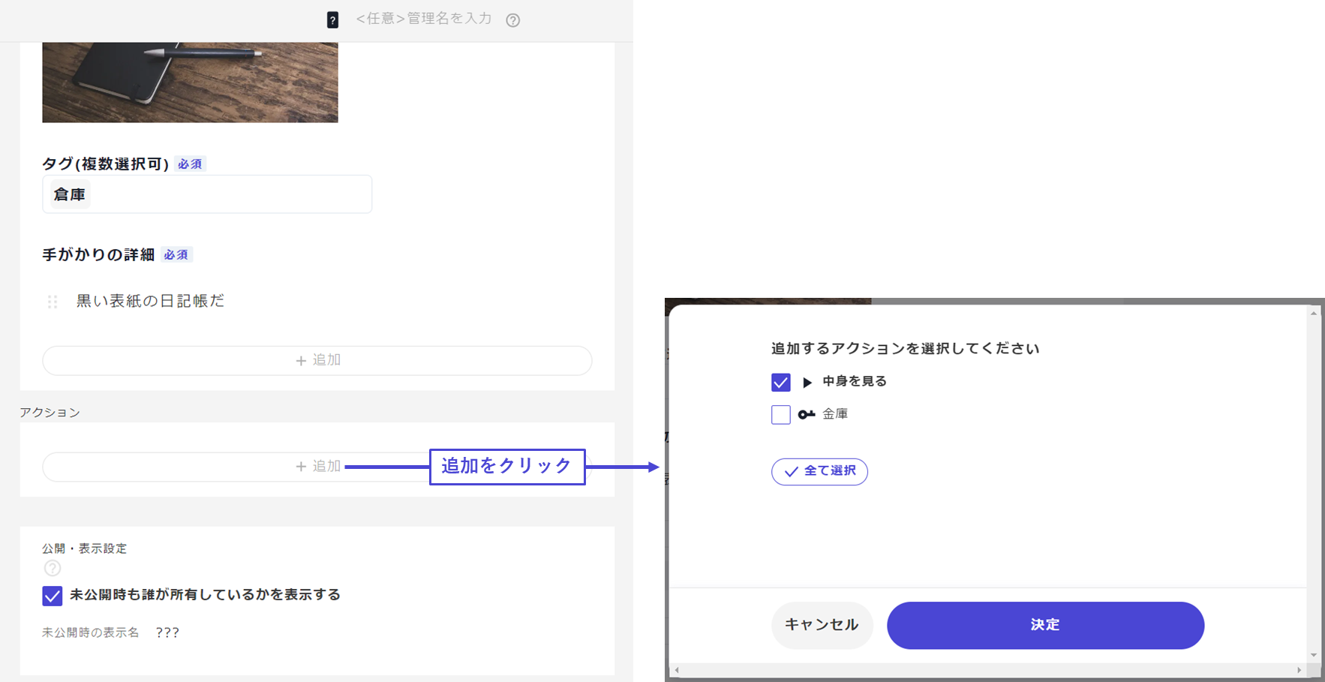Click the help icon under 公開・表示設定
The height and width of the screenshot is (682, 1325).
tap(52, 568)
